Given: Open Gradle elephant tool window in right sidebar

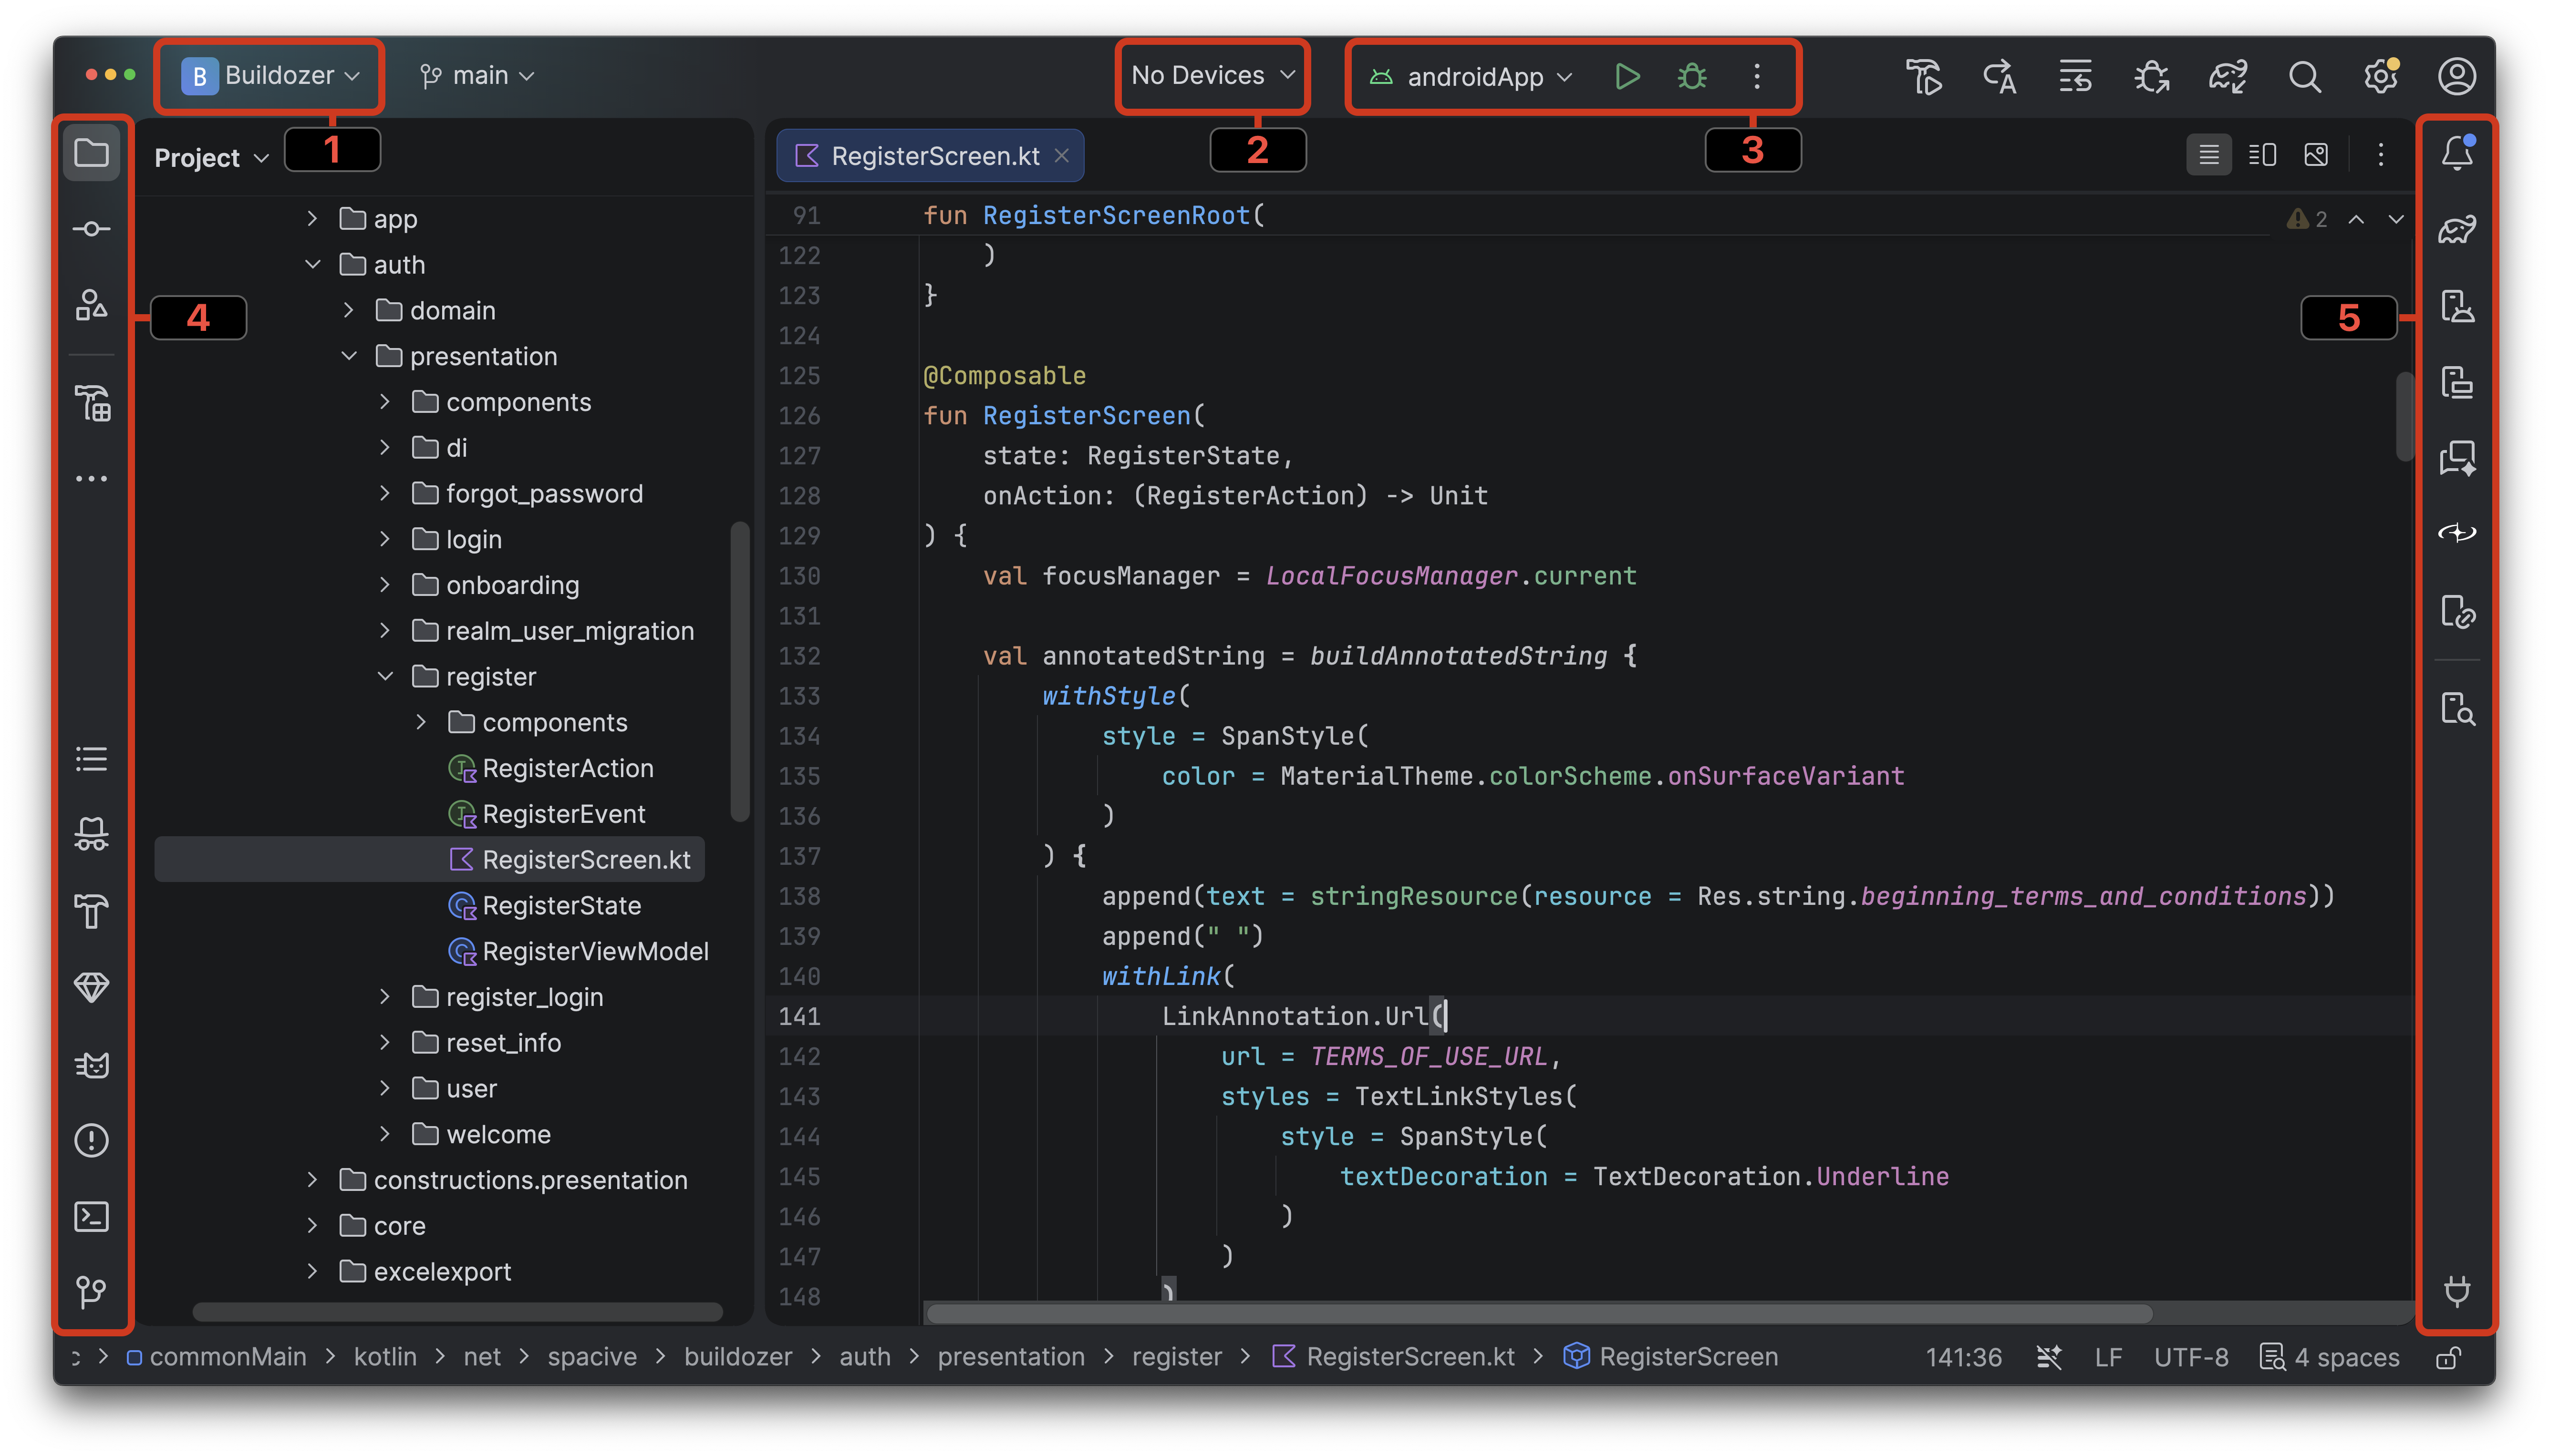Looking at the screenshot, I should tap(2457, 230).
